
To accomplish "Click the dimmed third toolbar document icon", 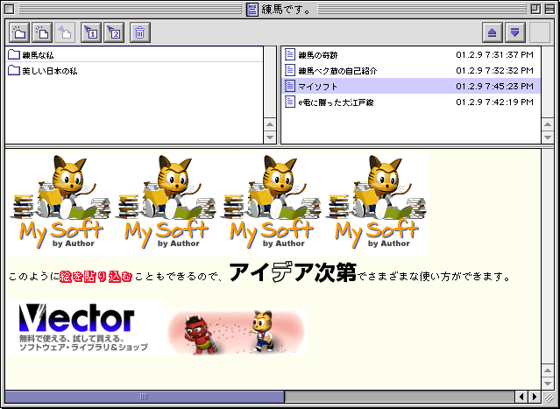I will pos(65,32).
